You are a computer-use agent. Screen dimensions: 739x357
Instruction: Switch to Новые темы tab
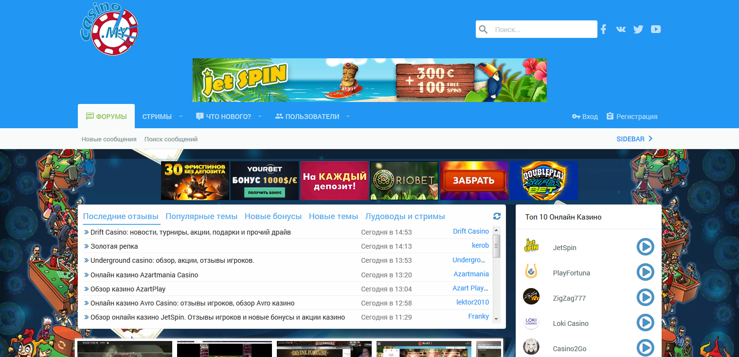click(x=333, y=216)
